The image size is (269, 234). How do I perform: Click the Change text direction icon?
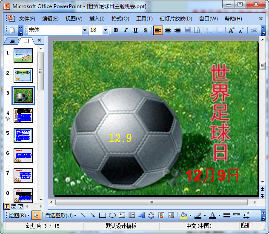coord(197,30)
